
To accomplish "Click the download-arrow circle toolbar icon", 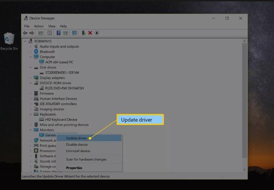I will pyautogui.click(x=97, y=33).
